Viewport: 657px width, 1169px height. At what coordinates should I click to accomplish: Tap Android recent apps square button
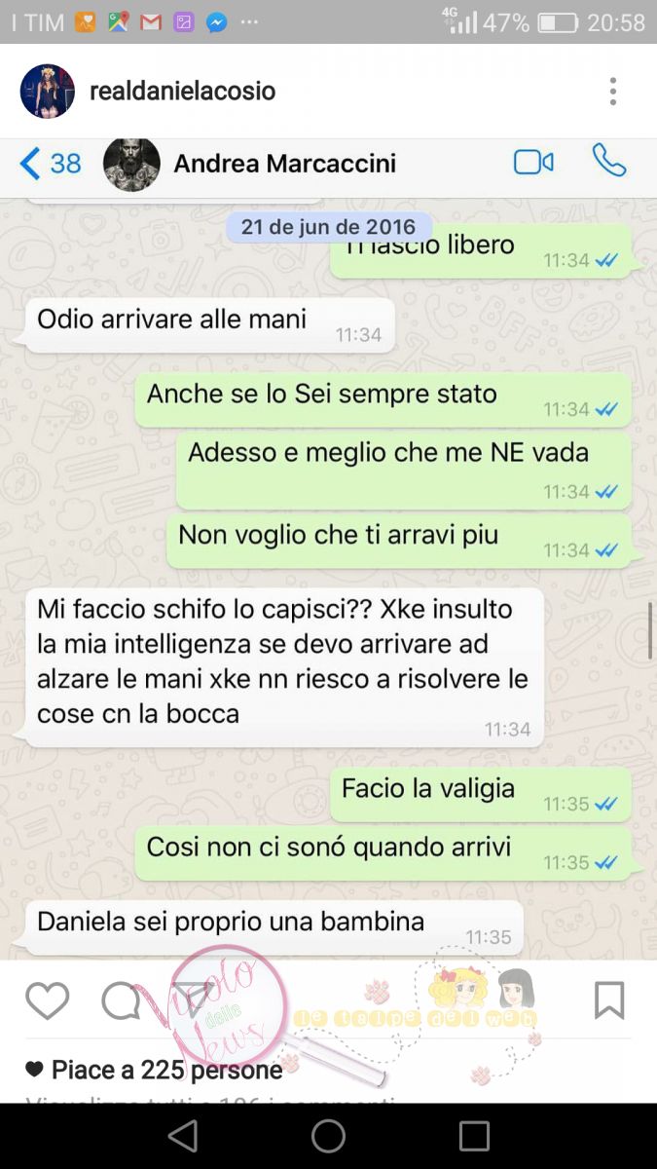pos(474,1136)
